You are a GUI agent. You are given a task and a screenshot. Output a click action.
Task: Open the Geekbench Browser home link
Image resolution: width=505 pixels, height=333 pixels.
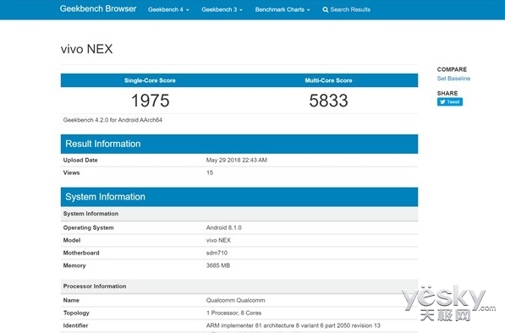[98, 8]
